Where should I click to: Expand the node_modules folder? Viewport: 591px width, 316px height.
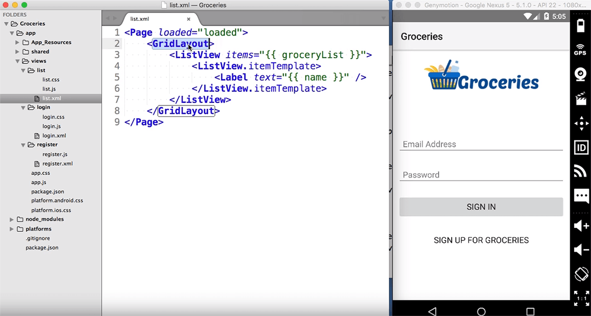tap(12, 219)
